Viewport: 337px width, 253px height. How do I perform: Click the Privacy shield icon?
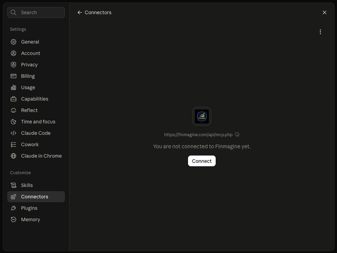(13, 65)
